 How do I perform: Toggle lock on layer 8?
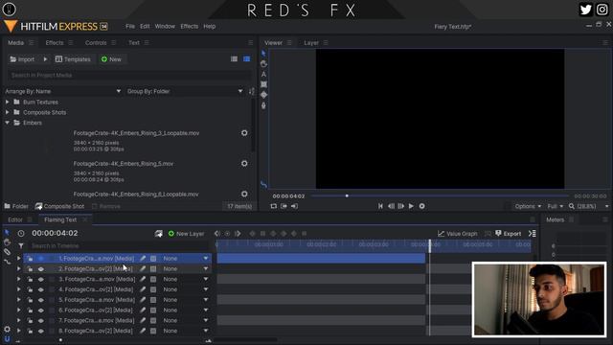click(x=30, y=331)
